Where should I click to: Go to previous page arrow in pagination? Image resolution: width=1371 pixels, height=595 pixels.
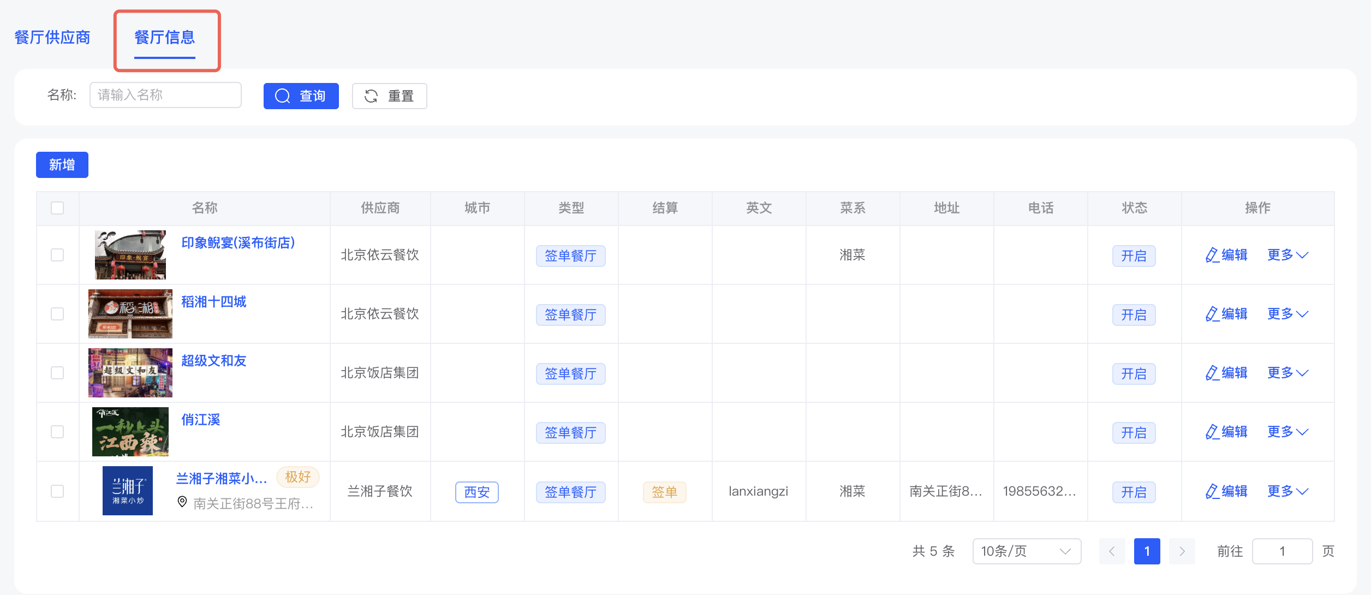[x=1112, y=551]
